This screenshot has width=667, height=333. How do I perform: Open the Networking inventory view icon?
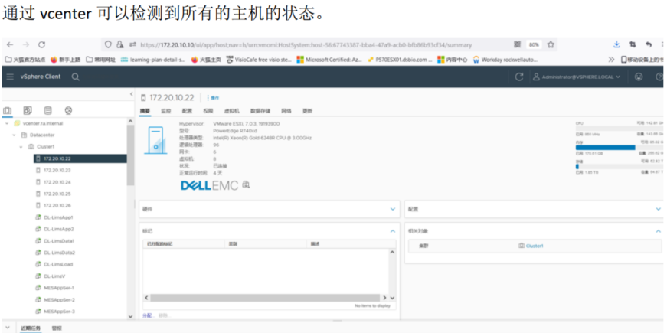tap(68, 111)
